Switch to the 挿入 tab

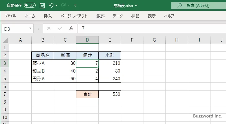coord(48,16)
